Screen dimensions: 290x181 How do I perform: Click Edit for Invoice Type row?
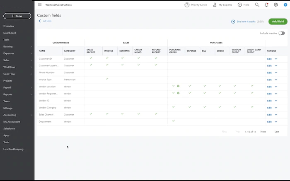269,80
